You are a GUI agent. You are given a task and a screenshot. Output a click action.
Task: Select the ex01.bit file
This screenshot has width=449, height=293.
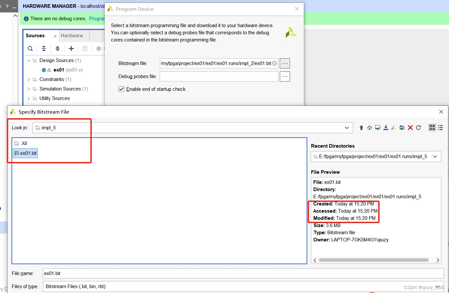click(x=25, y=153)
